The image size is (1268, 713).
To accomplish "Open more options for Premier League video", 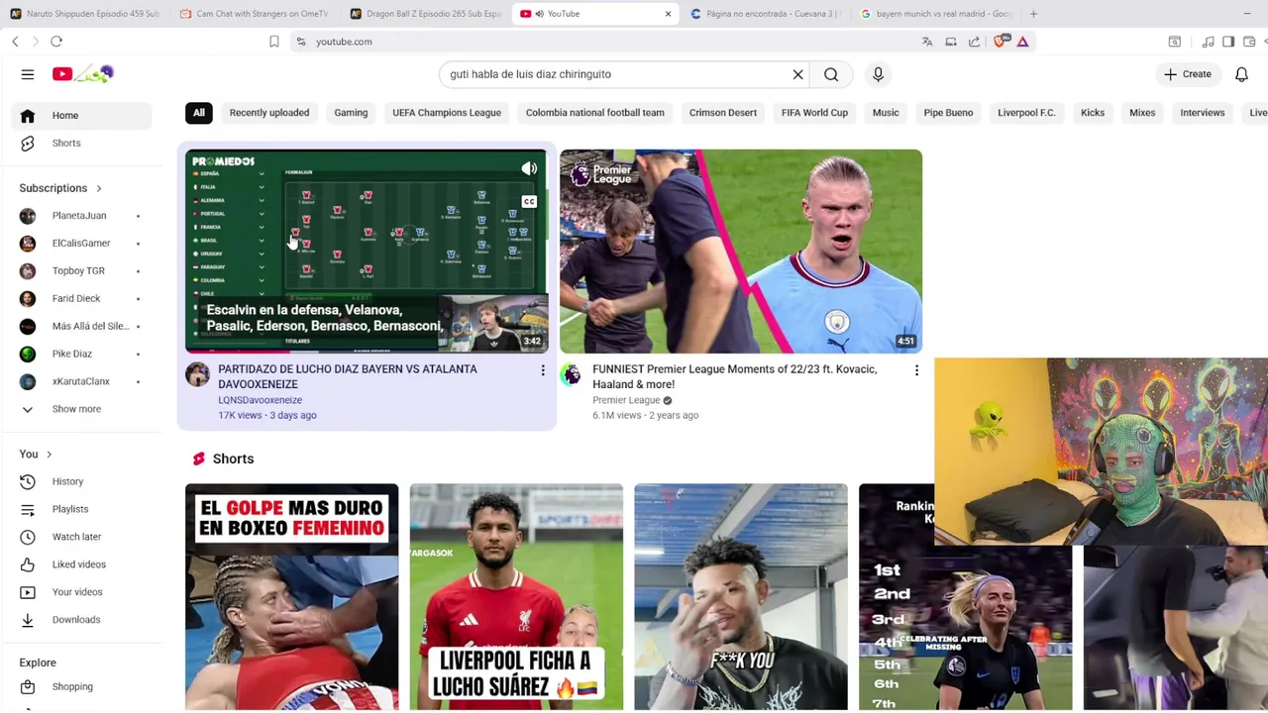I will pos(916,370).
